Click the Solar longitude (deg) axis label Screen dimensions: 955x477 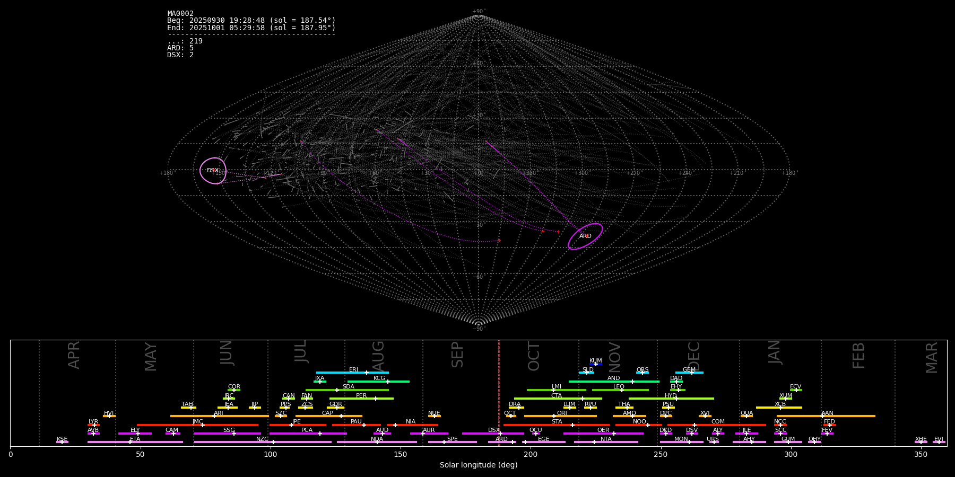[479, 465]
